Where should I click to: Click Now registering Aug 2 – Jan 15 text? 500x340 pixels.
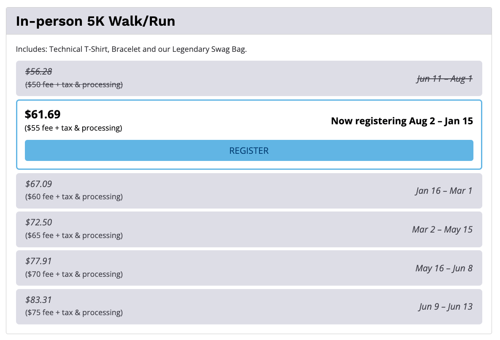(x=402, y=121)
